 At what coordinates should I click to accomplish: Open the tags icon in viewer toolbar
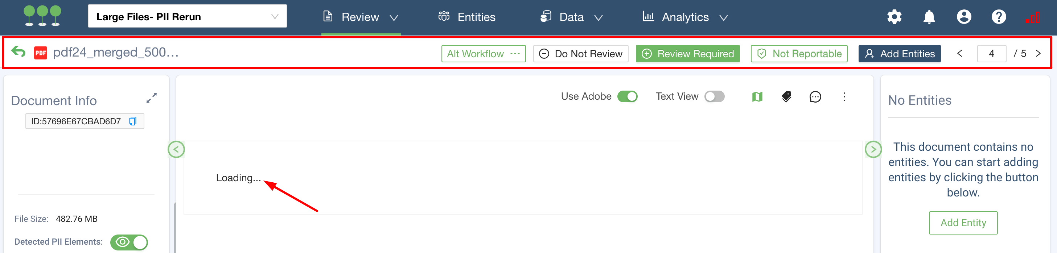pyautogui.click(x=786, y=97)
